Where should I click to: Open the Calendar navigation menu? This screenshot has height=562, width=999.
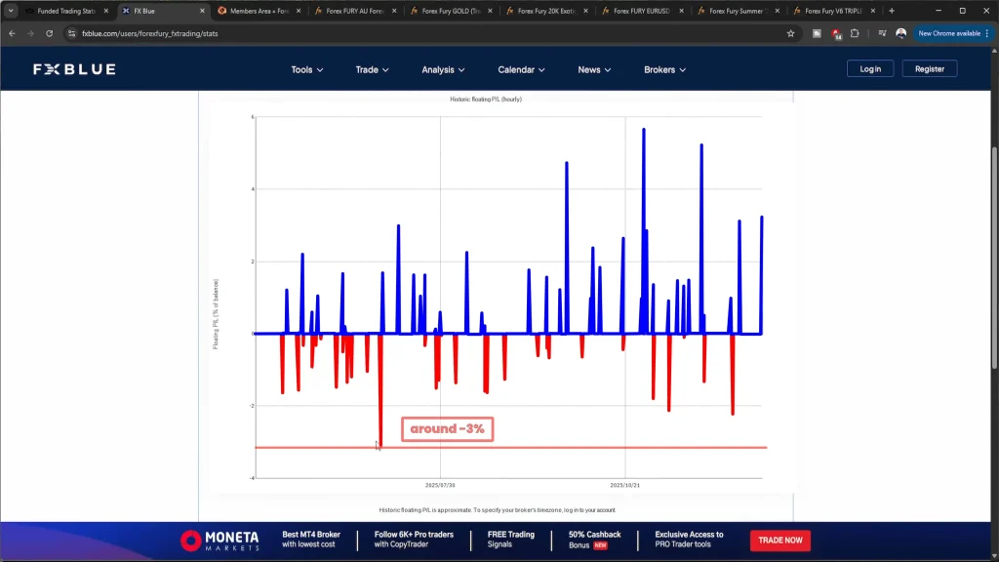click(521, 69)
